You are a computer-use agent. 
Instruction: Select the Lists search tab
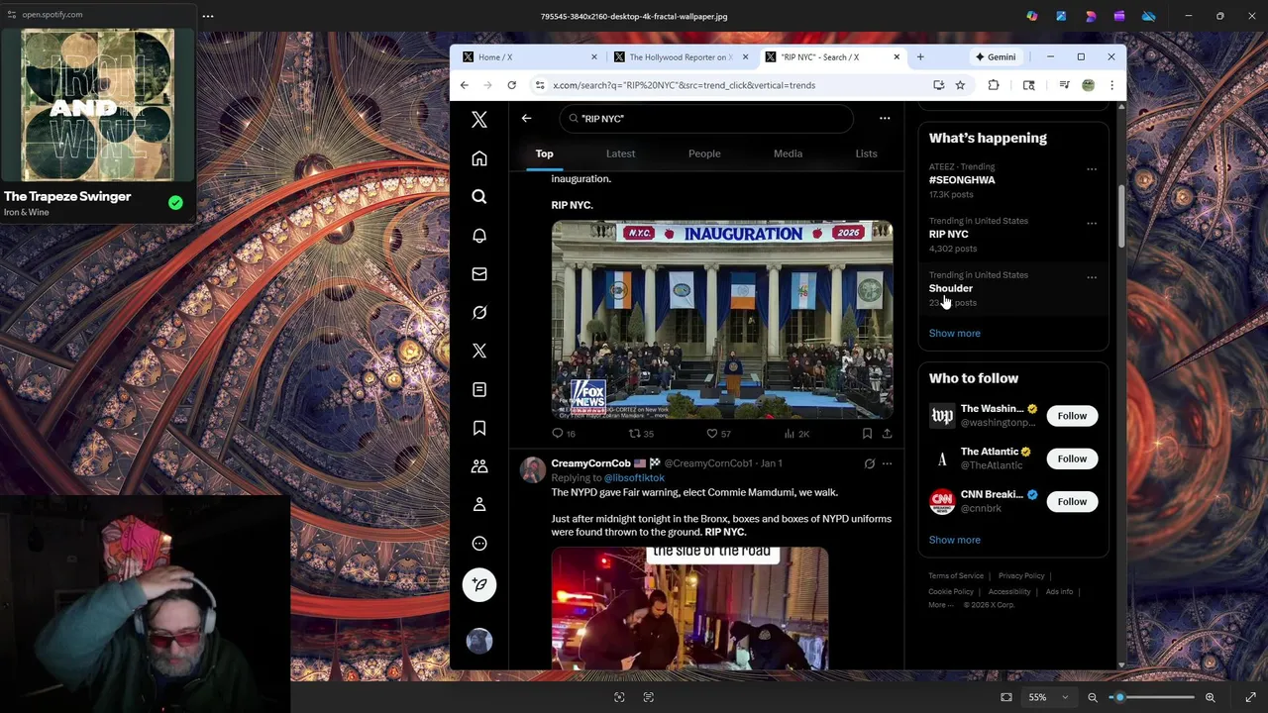866,153
